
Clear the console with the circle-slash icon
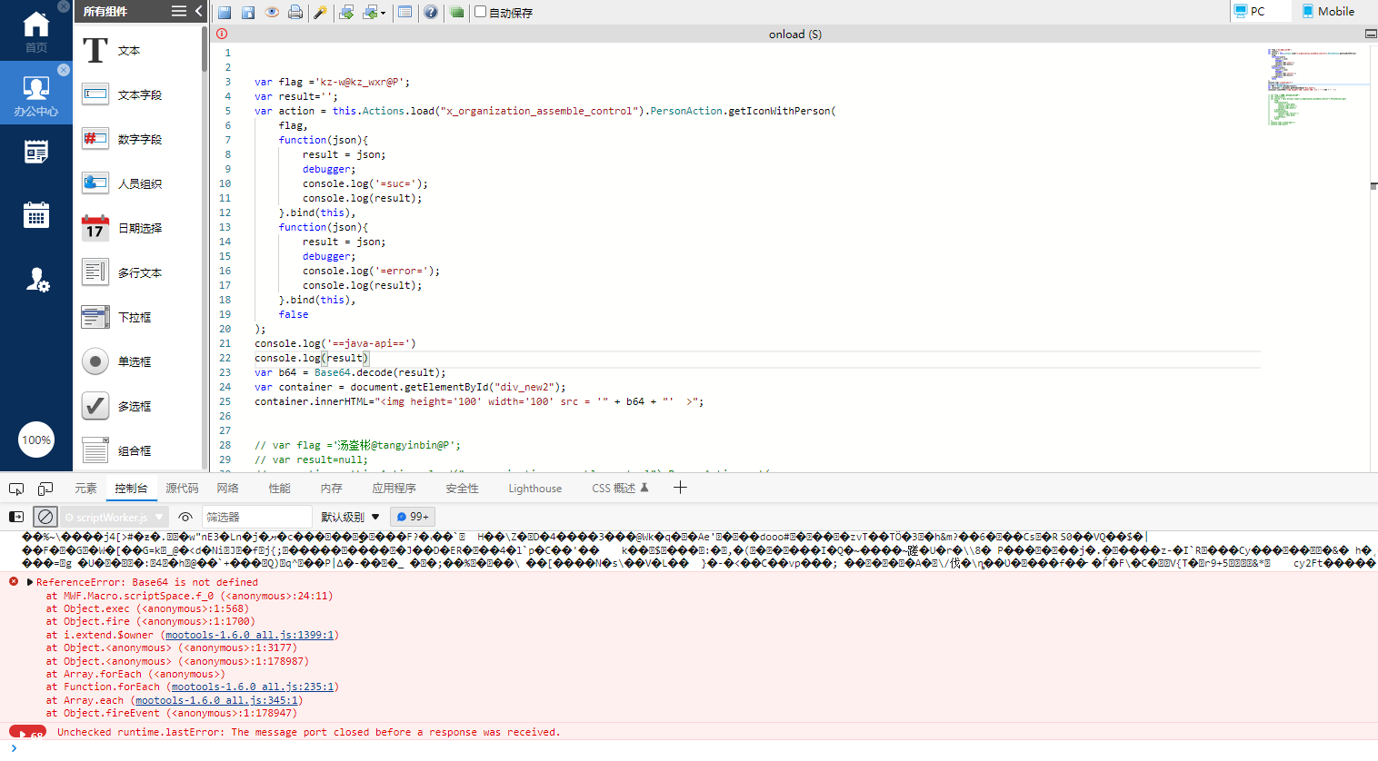click(x=45, y=516)
